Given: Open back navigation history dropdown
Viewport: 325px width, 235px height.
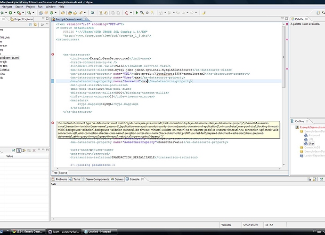Looking at the screenshot, I should [x=187, y=13].
